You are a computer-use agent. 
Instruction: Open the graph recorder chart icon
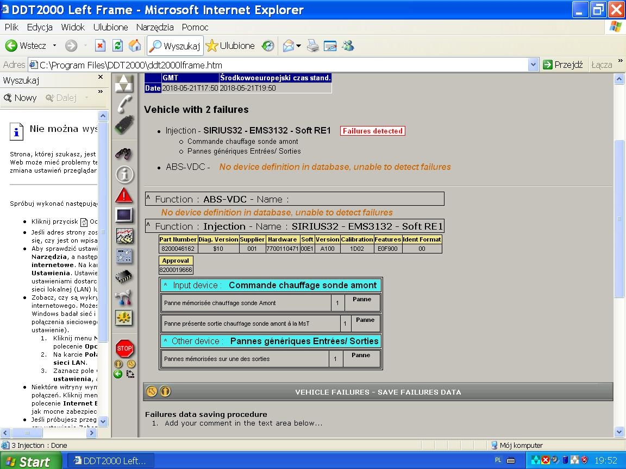124,236
